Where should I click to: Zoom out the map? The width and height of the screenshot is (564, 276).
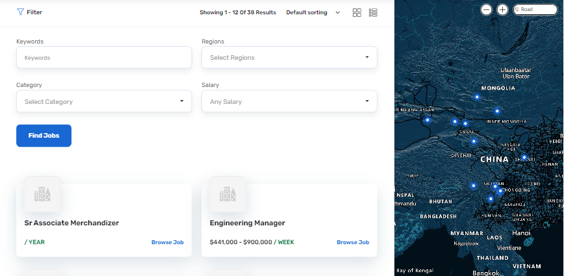pos(487,10)
